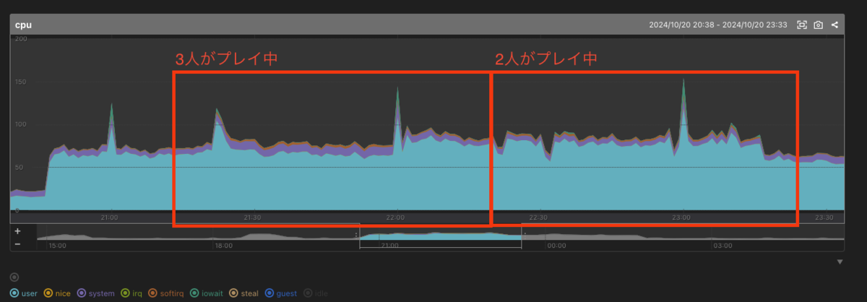This screenshot has height=302, width=867.
Task: Take a chart snapshot with camera icon
Action: (818, 25)
